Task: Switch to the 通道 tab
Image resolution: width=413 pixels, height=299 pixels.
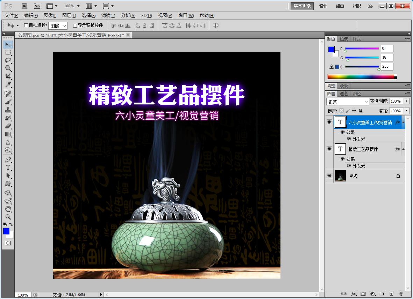Action: [344, 93]
